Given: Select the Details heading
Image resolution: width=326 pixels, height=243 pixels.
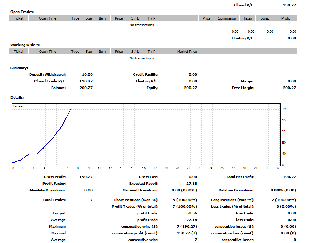Looking at the screenshot, I should click(17, 97).
